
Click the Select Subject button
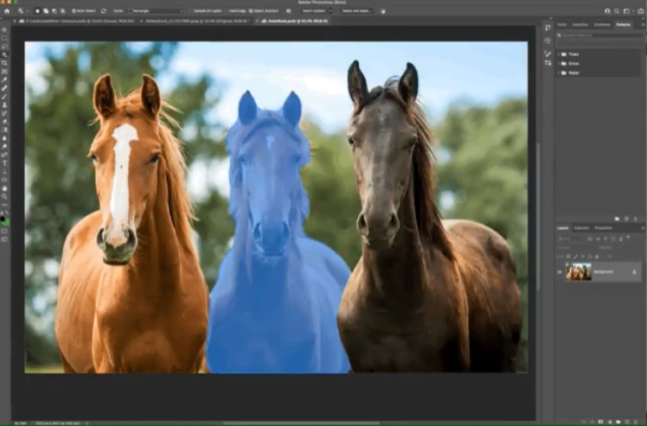(x=314, y=11)
